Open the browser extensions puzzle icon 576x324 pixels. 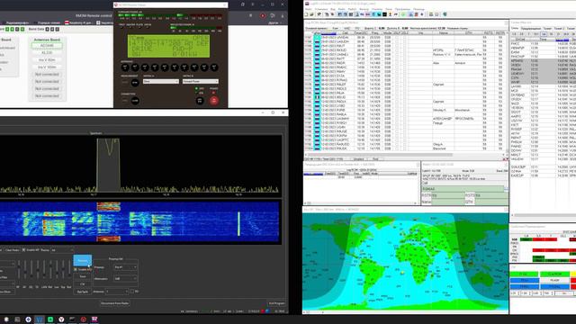[x=273, y=16]
